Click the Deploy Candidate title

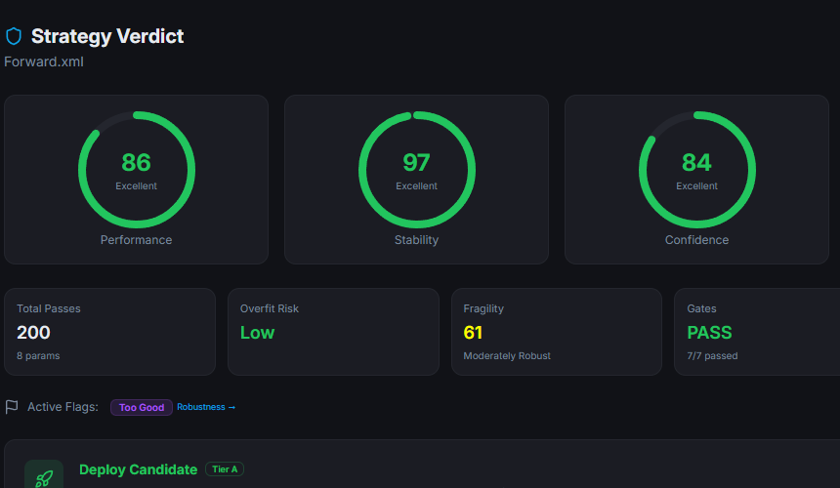click(x=139, y=469)
